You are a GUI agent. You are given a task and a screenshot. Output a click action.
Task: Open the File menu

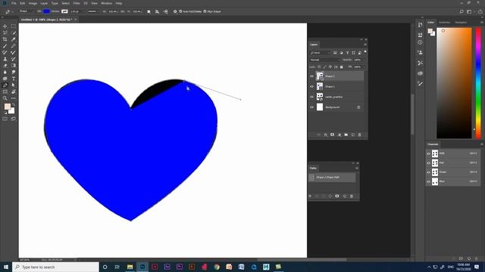click(14, 3)
